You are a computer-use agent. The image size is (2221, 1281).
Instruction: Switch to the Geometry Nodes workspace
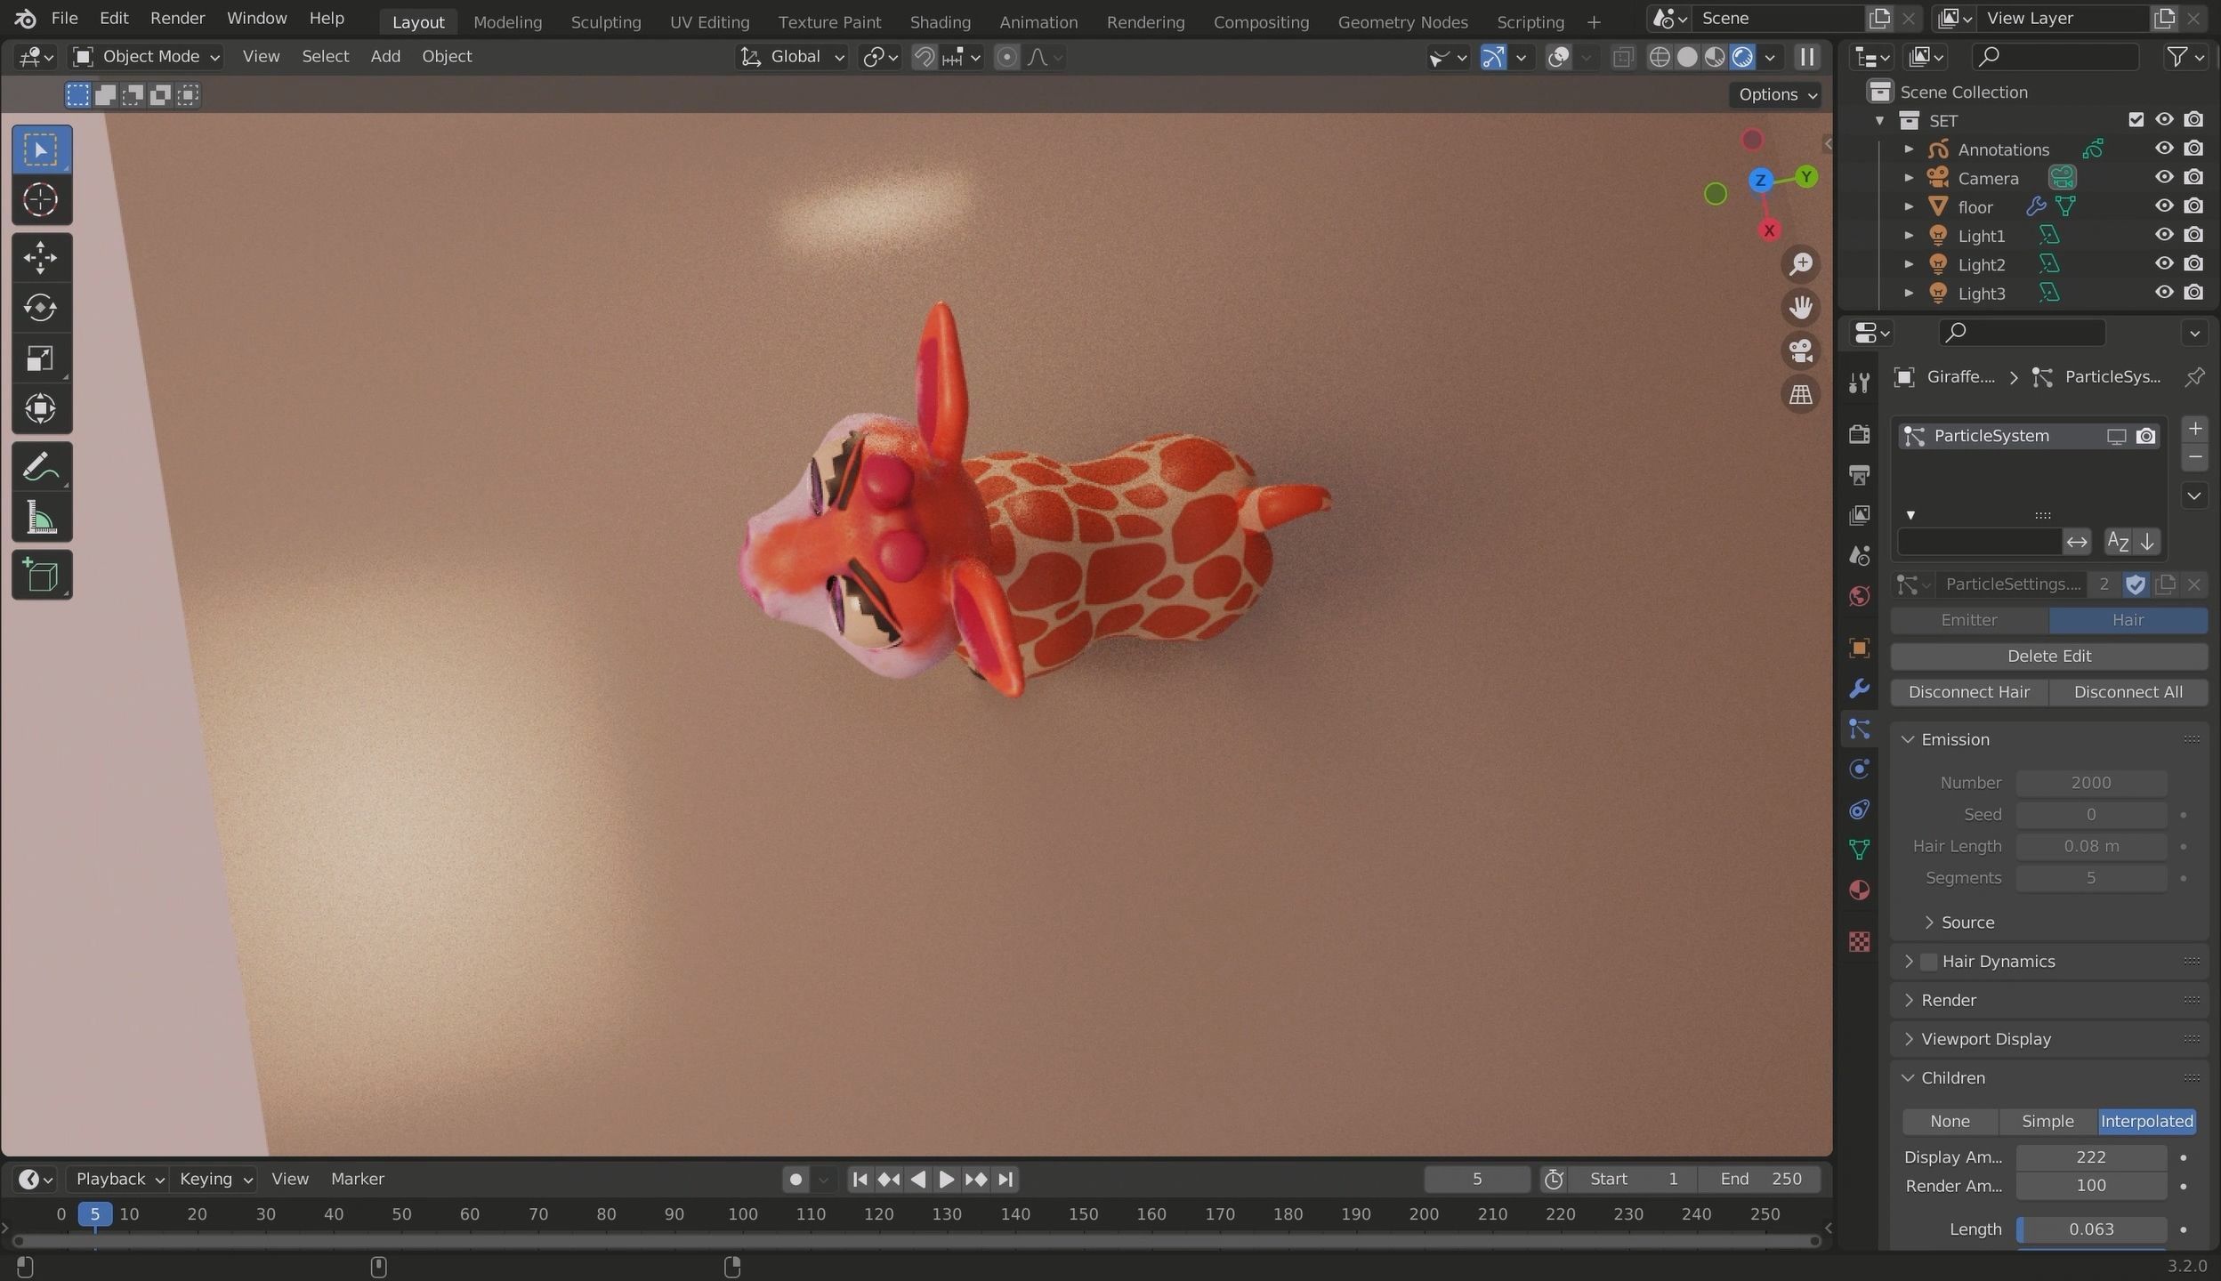(x=1402, y=22)
